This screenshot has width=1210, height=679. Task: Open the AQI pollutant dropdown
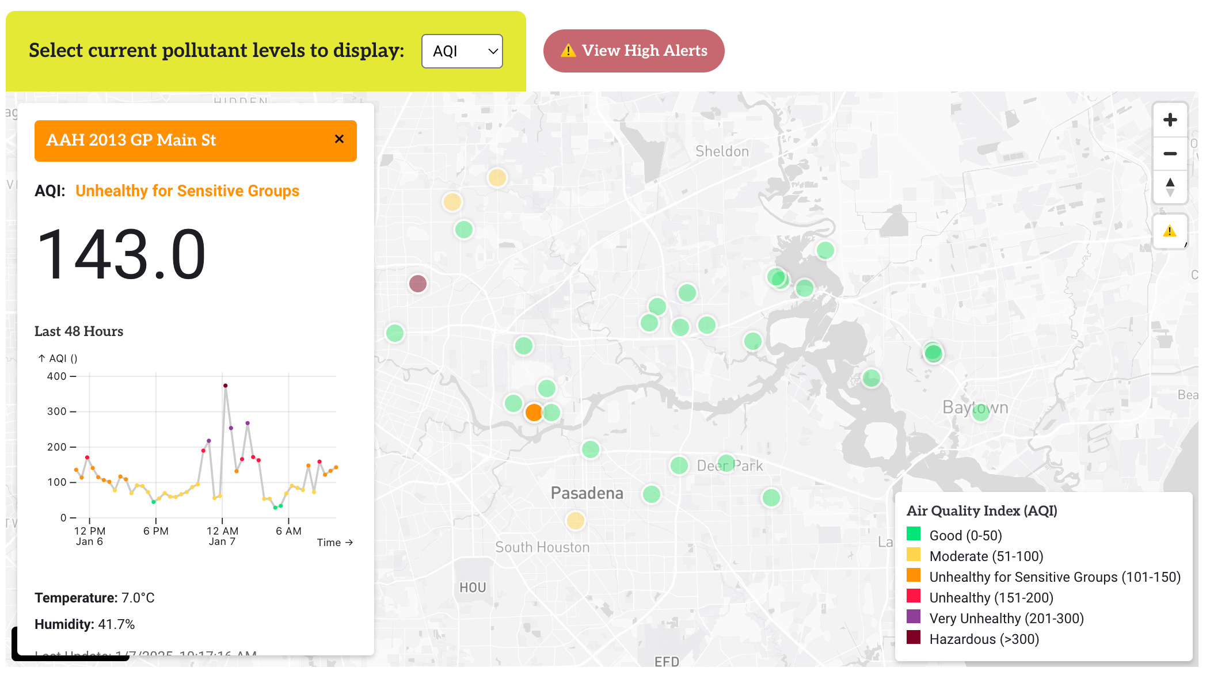pyautogui.click(x=462, y=51)
